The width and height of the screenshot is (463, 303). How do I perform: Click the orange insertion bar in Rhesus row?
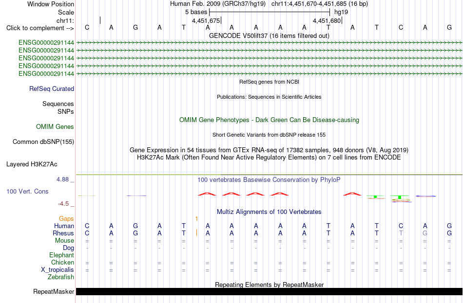pos(197,233)
